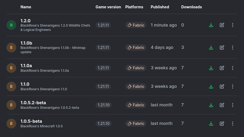Viewport: 244px width, 137px height.
Task: Open the 1.0.5.2-beta version link
Action: pos(33,103)
